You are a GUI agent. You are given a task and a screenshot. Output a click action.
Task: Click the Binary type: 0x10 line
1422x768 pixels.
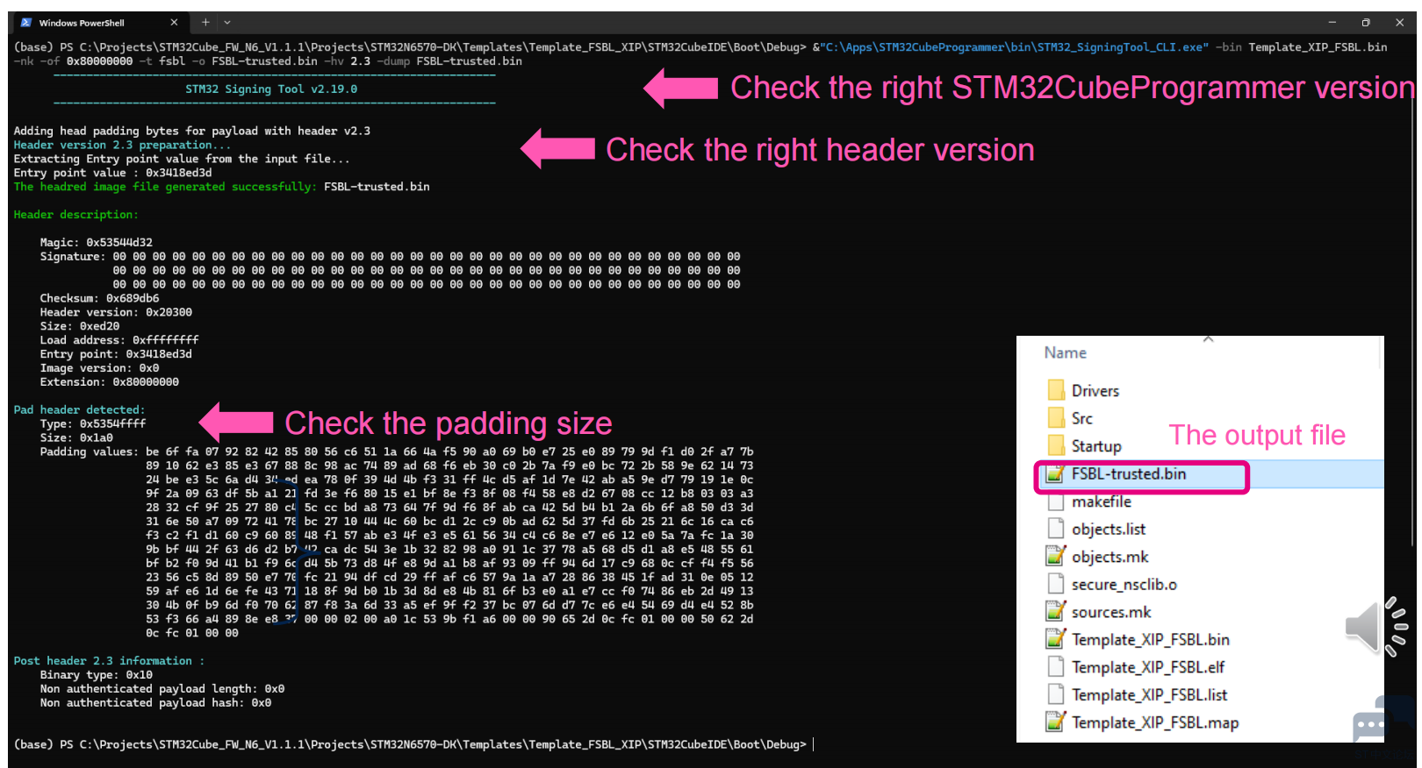96,675
